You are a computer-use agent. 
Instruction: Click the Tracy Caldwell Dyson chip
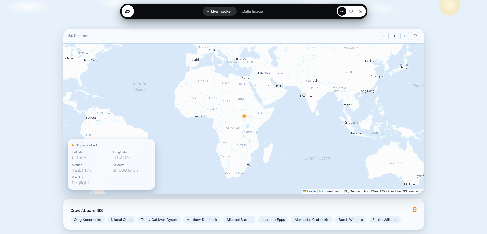(x=159, y=220)
